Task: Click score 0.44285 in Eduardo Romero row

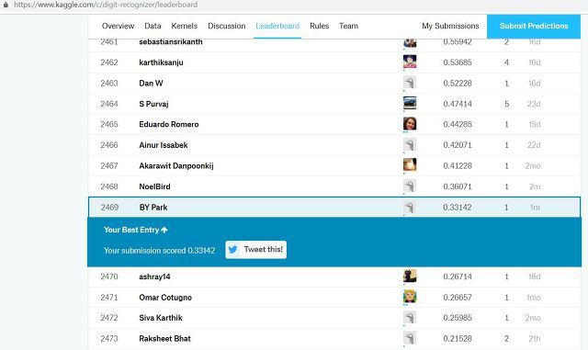Action: pos(458,124)
